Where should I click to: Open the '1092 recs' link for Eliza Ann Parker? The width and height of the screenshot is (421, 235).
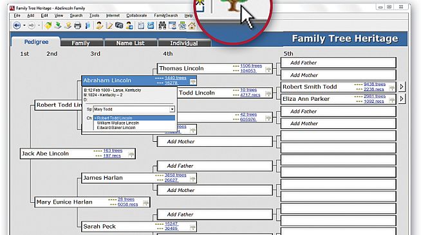(374, 101)
